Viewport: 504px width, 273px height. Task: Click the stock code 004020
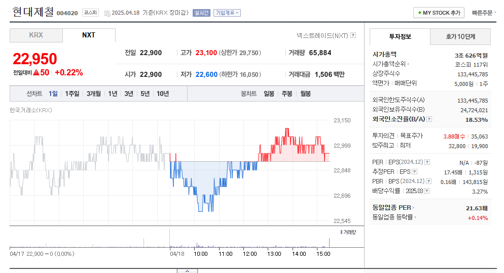point(67,13)
